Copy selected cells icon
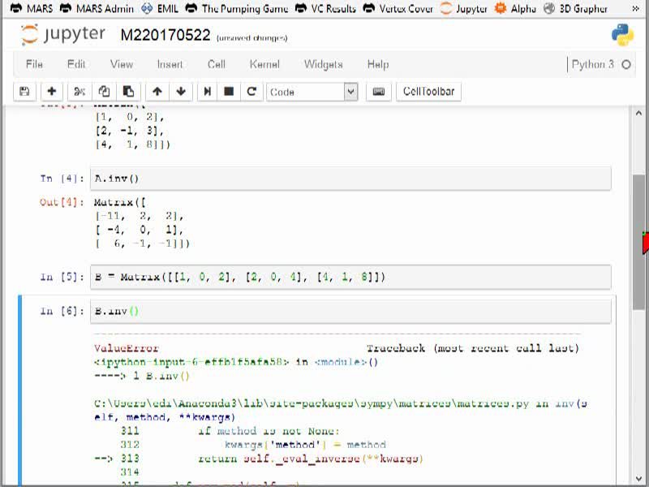The image size is (649, 487). click(104, 92)
